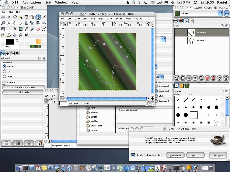Select the Bucket Fill tool

coord(15,29)
